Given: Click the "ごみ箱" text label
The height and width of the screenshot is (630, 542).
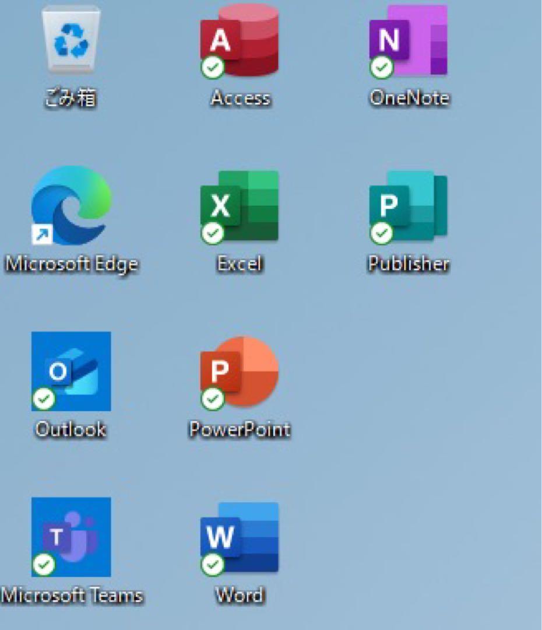Looking at the screenshot, I should (71, 99).
